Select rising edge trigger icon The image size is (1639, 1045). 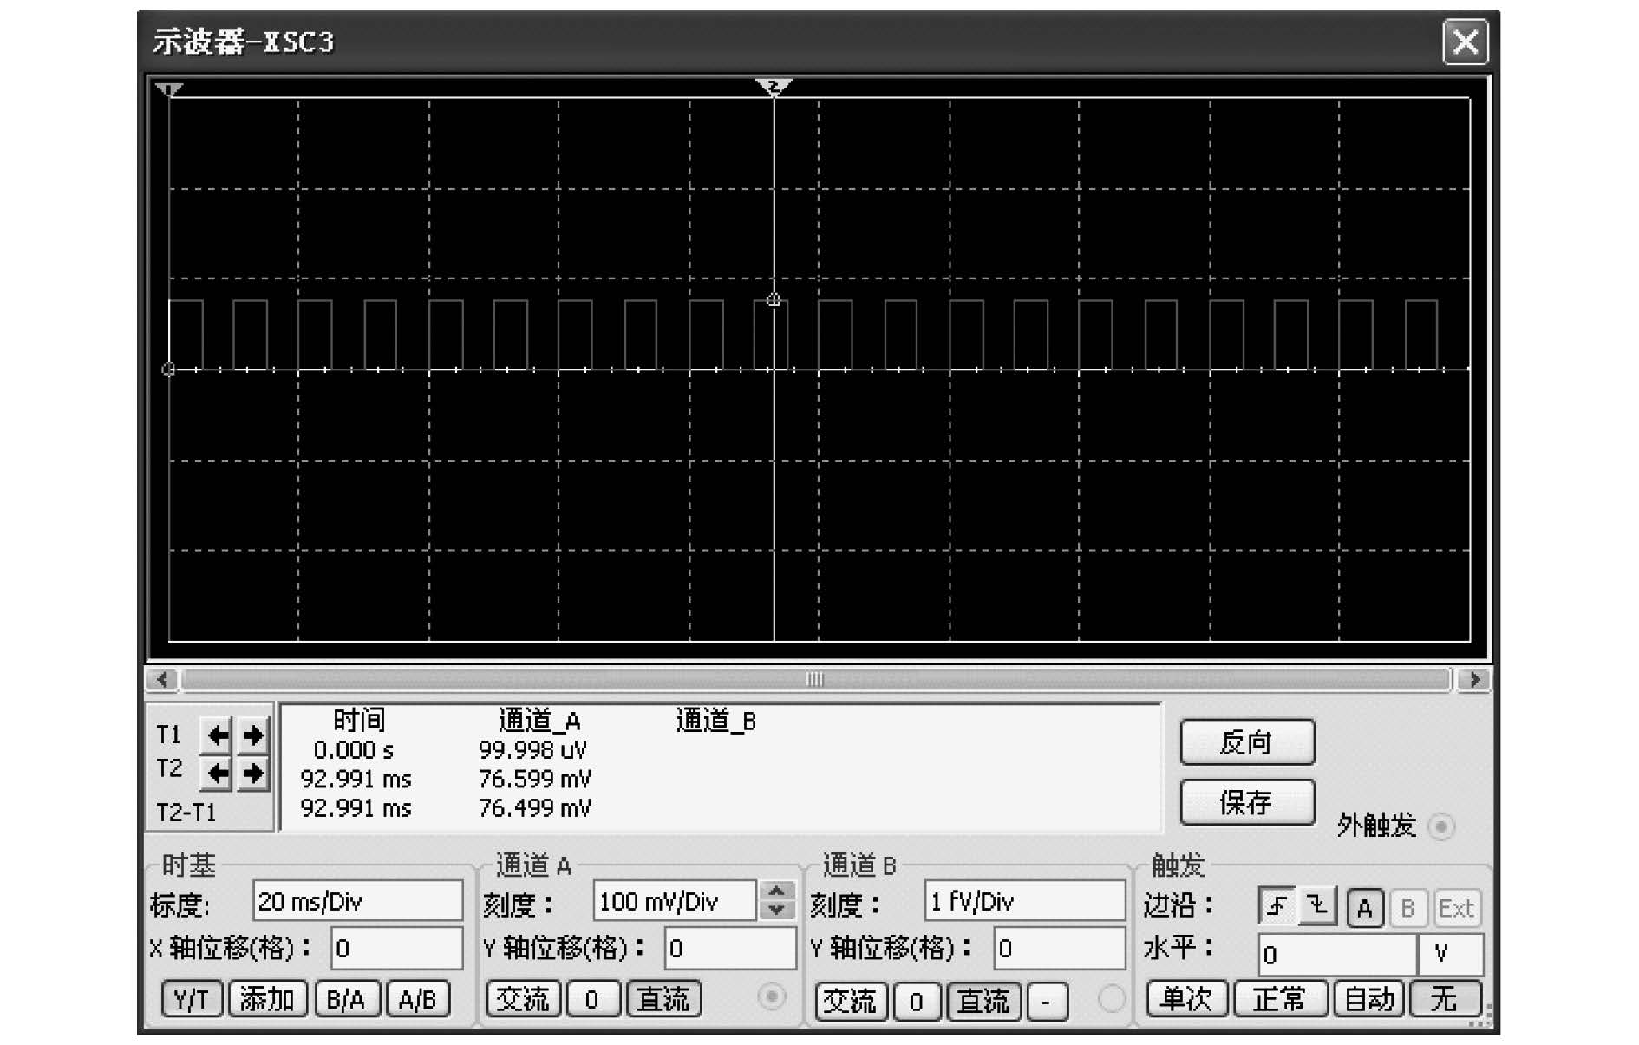(1277, 907)
